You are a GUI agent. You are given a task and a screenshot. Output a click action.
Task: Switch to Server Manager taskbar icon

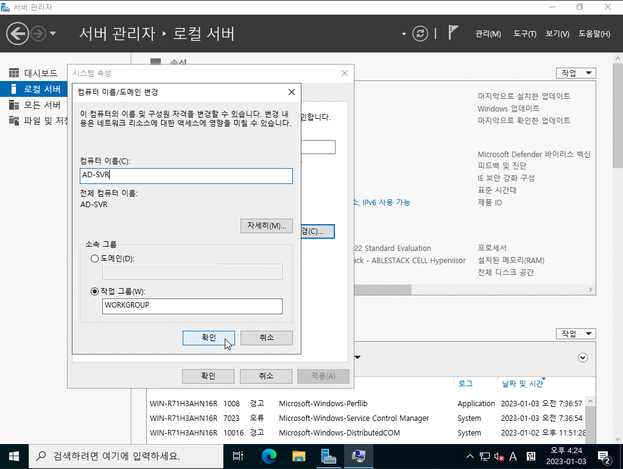329,456
